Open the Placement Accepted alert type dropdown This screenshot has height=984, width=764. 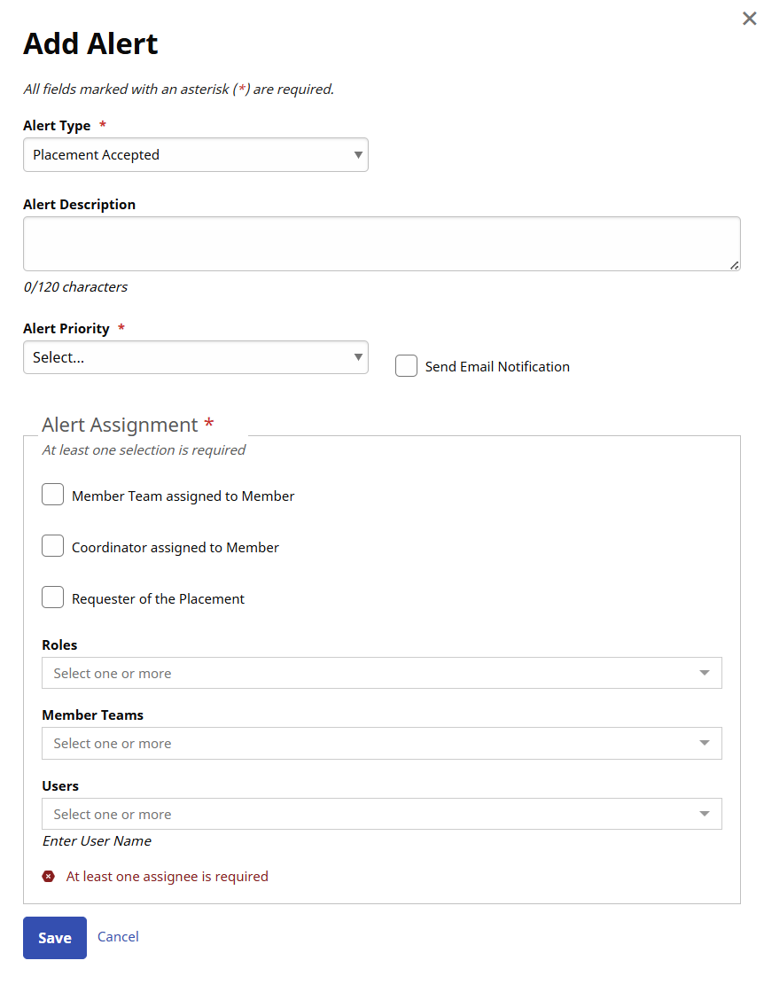point(186,155)
